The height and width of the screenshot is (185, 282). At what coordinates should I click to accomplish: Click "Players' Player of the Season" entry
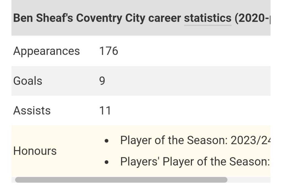click(x=195, y=162)
